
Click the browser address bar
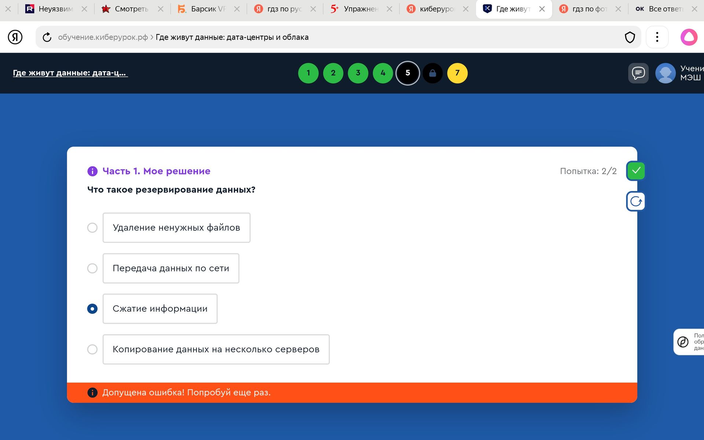click(337, 37)
